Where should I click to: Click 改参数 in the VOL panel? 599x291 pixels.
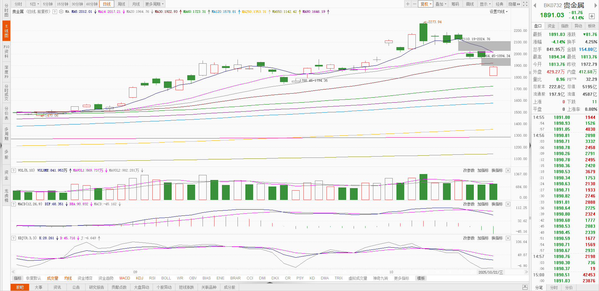click(469, 170)
